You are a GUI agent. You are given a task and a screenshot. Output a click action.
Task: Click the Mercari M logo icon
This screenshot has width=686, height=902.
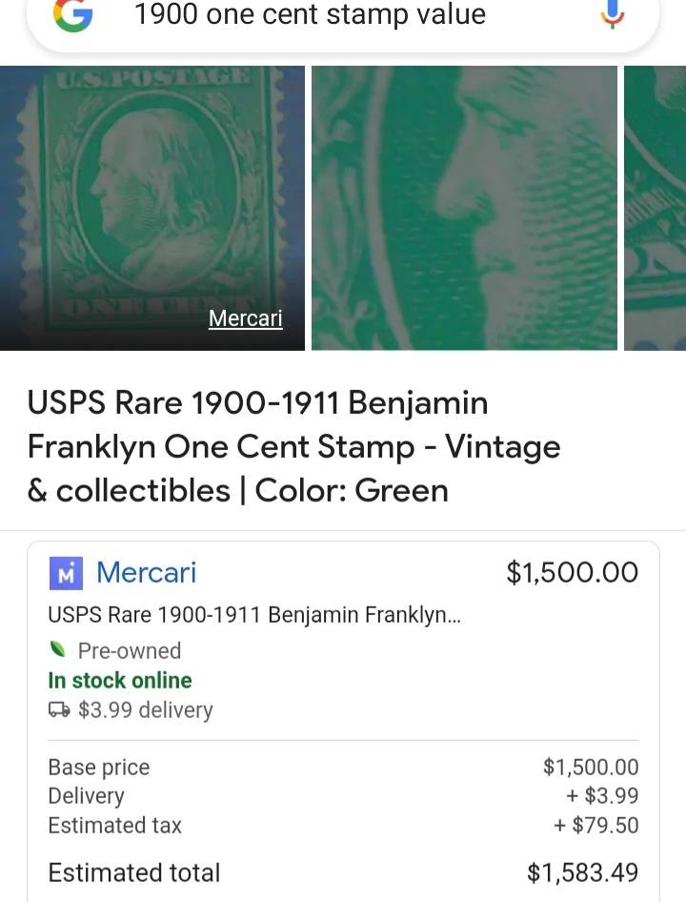click(66, 573)
